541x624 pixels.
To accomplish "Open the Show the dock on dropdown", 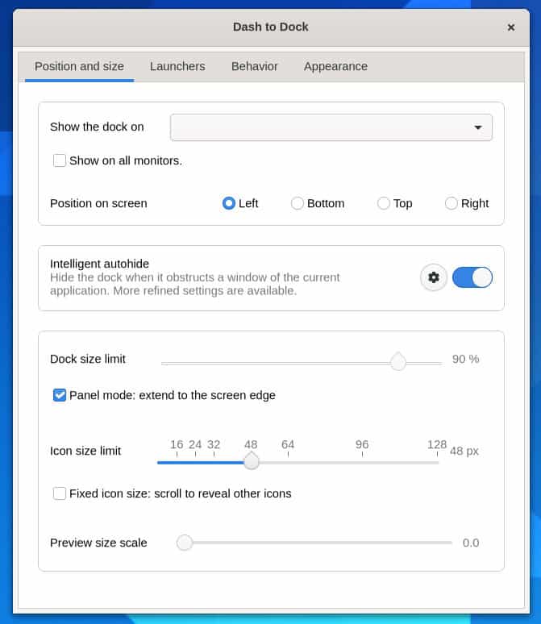I will pos(331,127).
